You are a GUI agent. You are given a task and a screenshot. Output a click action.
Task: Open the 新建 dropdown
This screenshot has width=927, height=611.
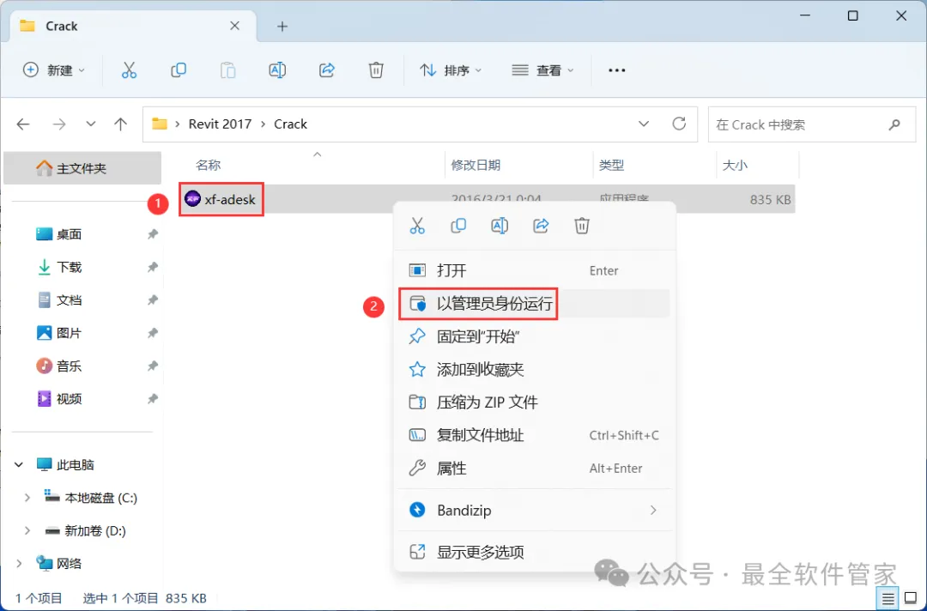[x=53, y=70]
